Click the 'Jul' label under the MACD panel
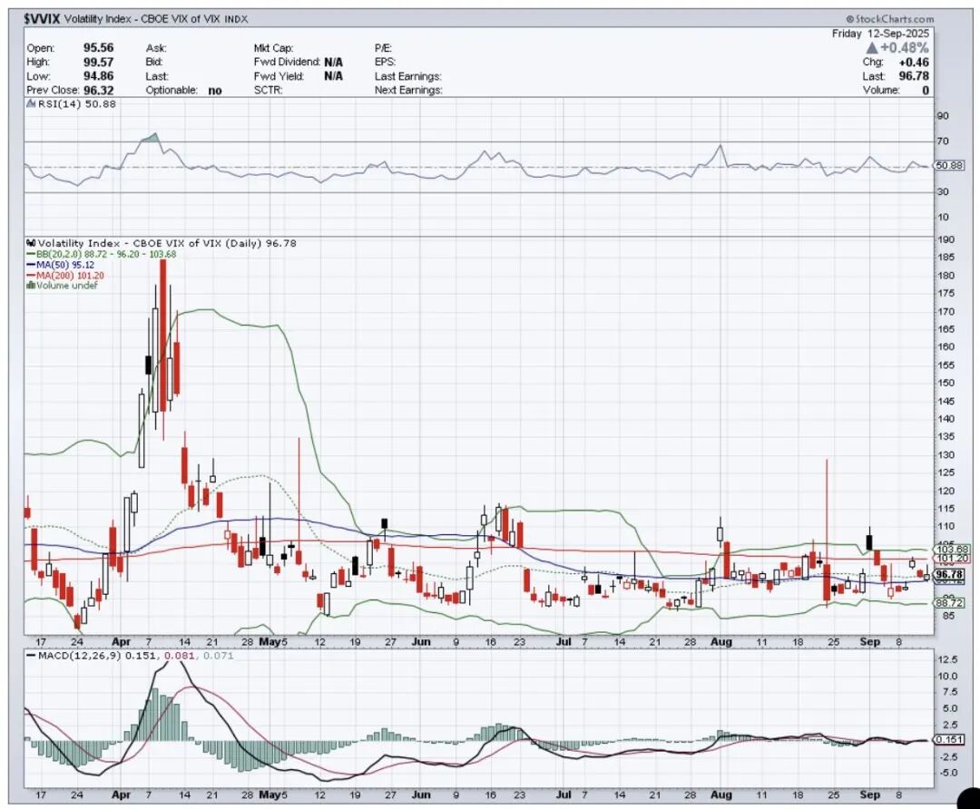Image resolution: width=980 pixels, height=809 pixels. [563, 795]
